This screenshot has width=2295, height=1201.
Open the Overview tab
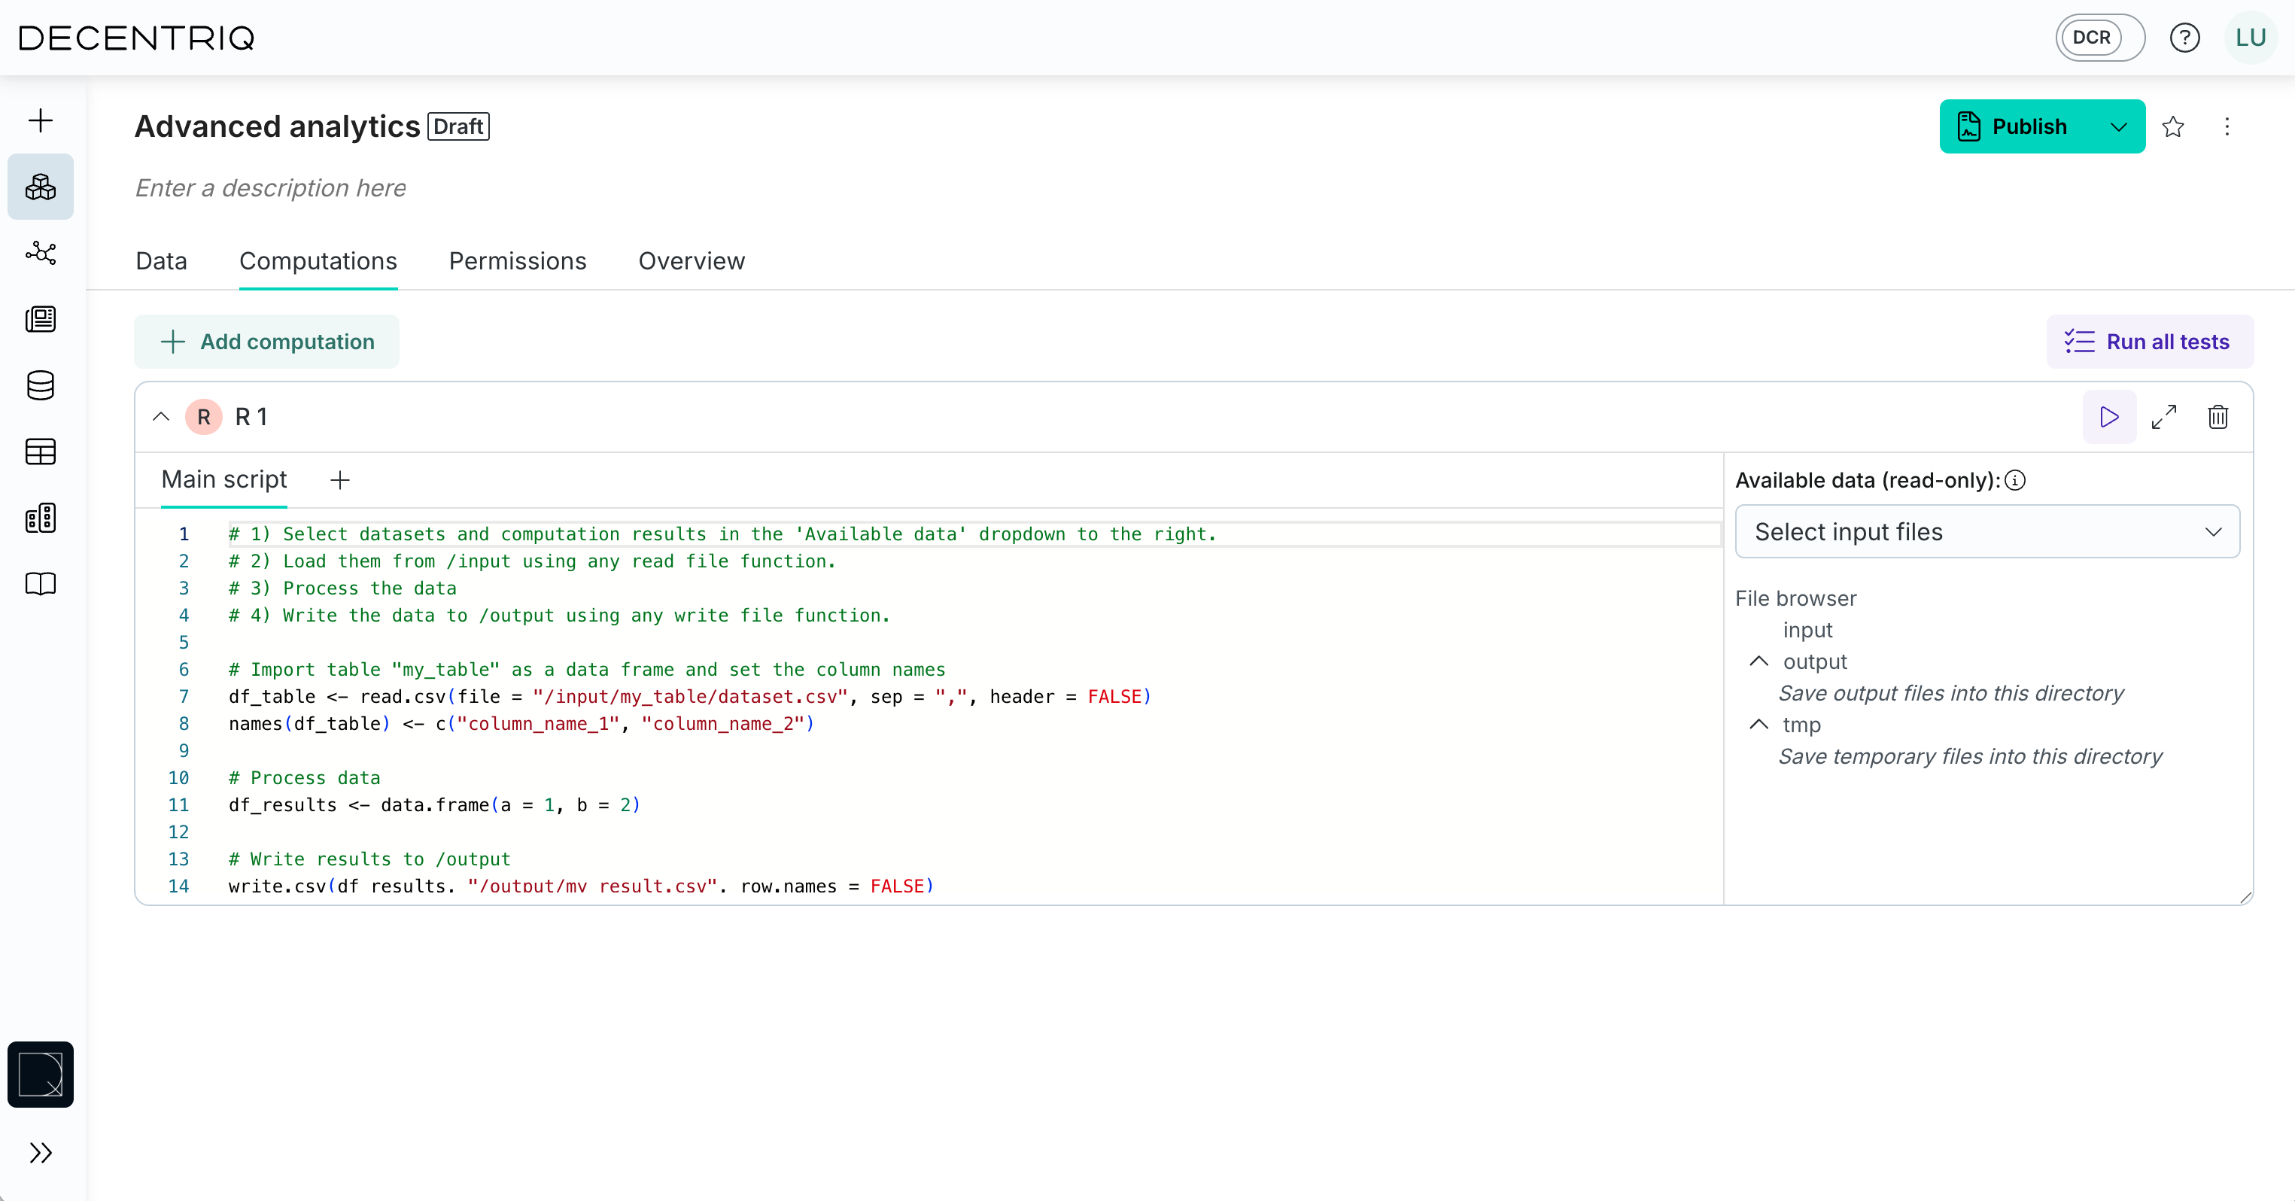pyautogui.click(x=691, y=260)
